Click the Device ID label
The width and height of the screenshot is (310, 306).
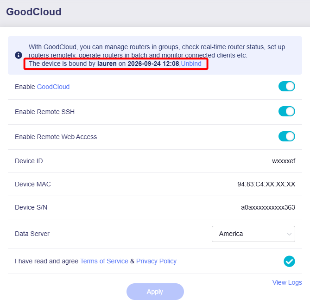[x=29, y=161]
